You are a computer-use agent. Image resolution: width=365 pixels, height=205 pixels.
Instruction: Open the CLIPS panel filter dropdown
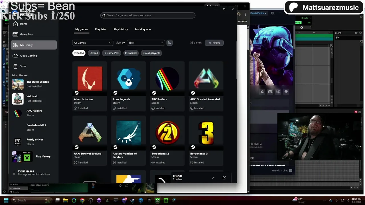point(337,38)
